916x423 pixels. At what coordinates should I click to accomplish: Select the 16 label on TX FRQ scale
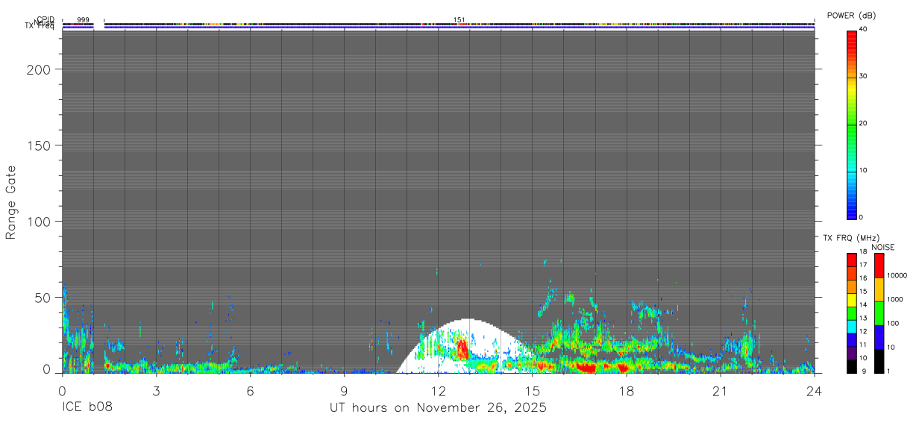tap(862, 278)
